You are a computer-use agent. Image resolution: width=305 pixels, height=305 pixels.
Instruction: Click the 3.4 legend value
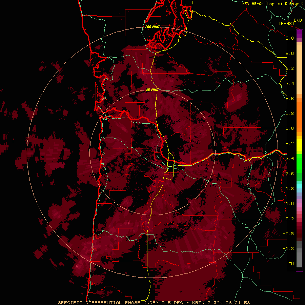pos(290,159)
